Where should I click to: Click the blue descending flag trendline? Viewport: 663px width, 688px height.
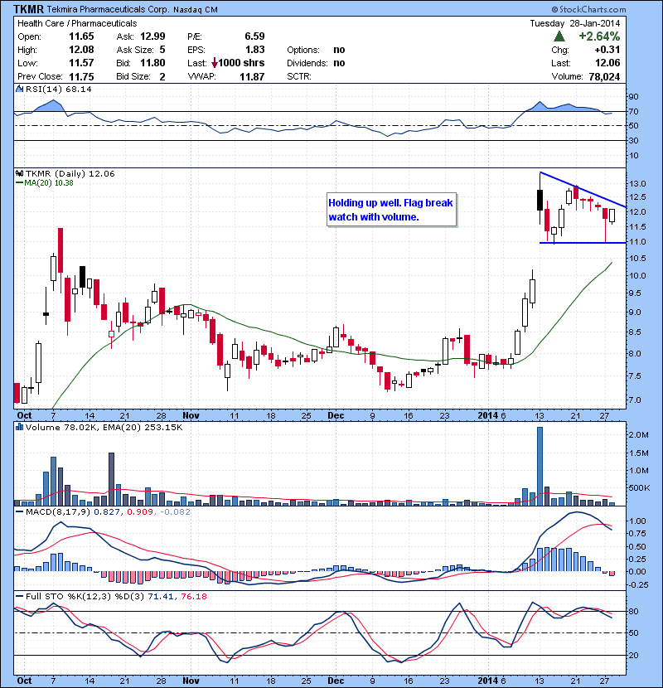click(x=583, y=189)
